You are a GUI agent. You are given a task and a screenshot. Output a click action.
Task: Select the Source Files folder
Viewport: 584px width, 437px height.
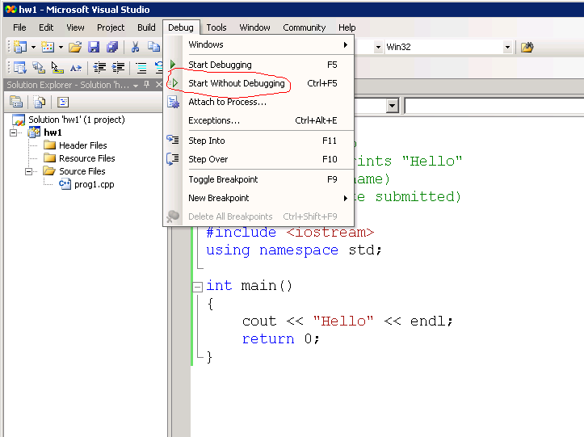tap(82, 171)
